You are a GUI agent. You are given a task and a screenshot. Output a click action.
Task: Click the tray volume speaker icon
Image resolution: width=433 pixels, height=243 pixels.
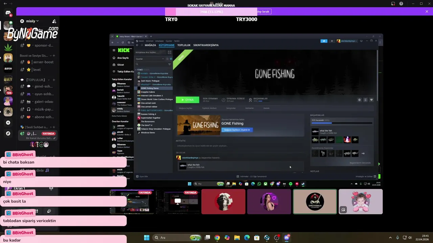coord(410,238)
